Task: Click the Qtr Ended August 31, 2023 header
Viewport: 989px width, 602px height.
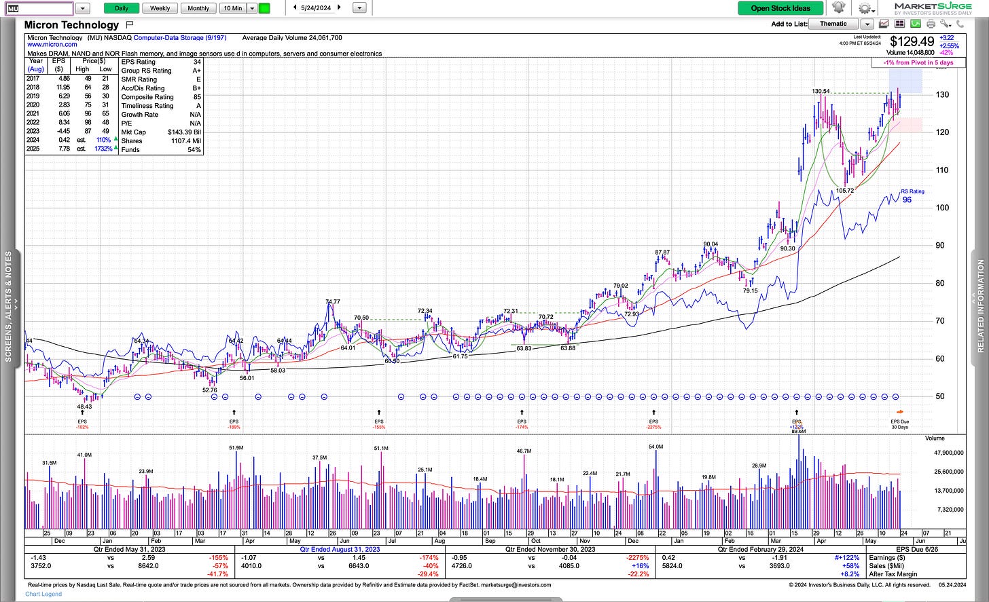Action: [x=341, y=549]
